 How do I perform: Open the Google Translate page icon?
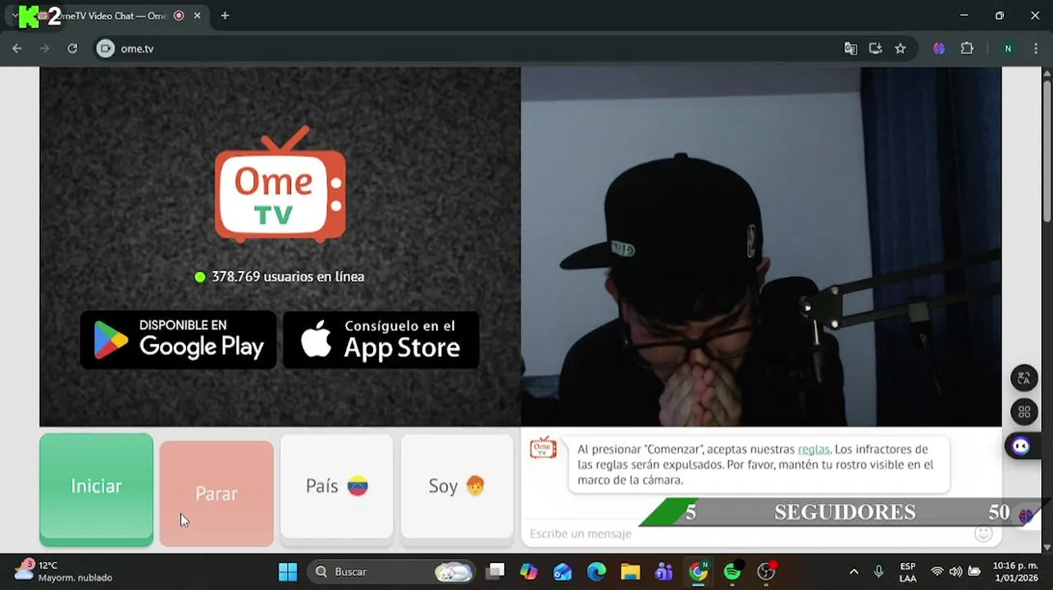click(850, 48)
